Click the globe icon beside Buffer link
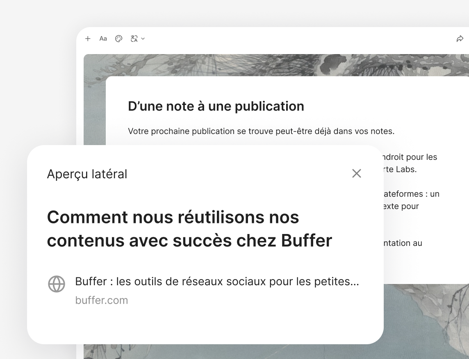469x359 pixels. click(57, 284)
